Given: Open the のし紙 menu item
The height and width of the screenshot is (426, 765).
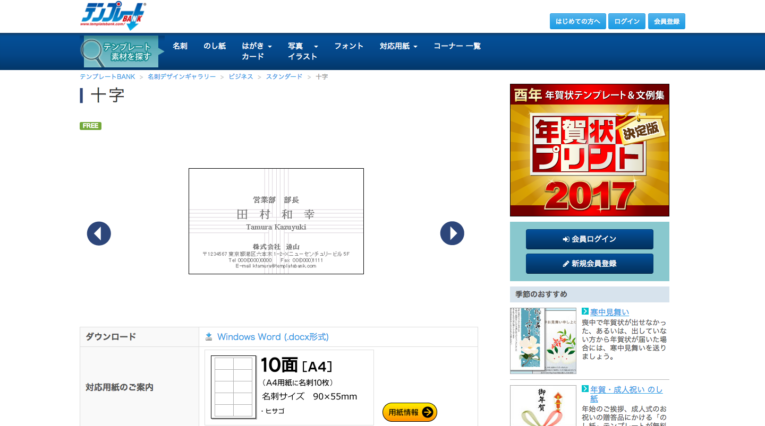Looking at the screenshot, I should click(215, 46).
